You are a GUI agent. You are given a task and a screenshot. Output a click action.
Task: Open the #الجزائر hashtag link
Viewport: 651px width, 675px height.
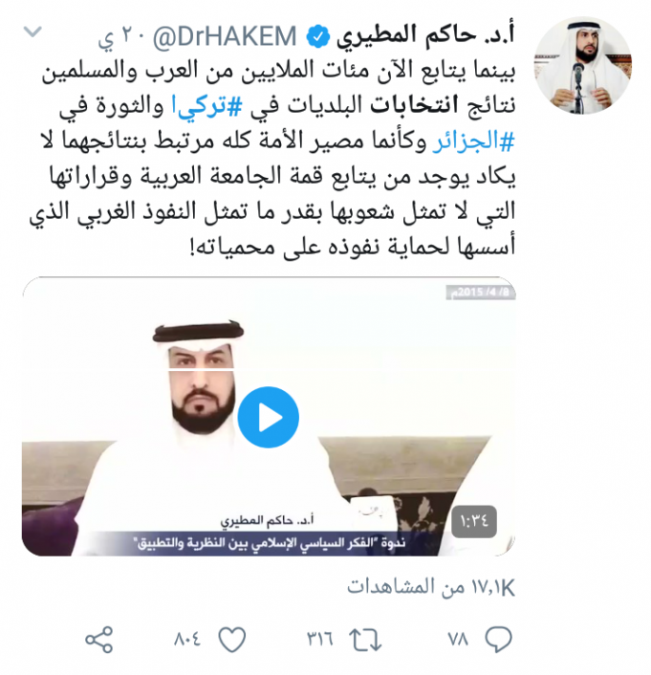(x=473, y=141)
